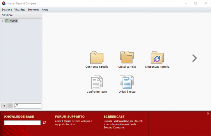Click the Knowledge Base search input
211x136 pixels.
pos(22,123)
